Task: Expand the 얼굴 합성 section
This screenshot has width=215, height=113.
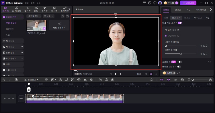Action: (x=22, y=53)
